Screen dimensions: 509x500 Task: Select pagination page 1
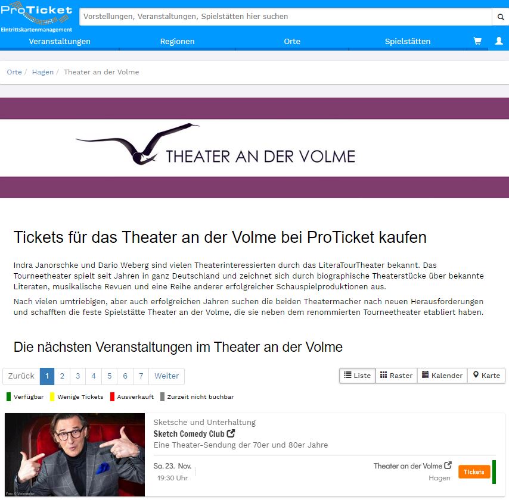coord(47,376)
